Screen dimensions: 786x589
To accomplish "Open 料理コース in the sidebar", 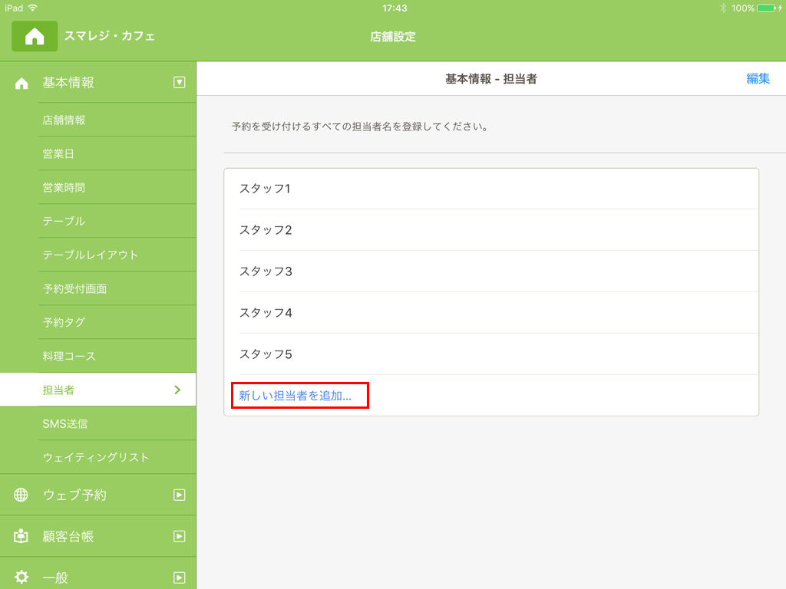I will pos(117,356).
